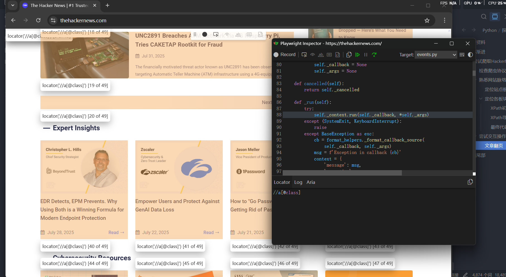The image size is (506, 277).
Task: Choose Assert text 'ab' icon in the Inspector
Action: [x=321, y=55]
